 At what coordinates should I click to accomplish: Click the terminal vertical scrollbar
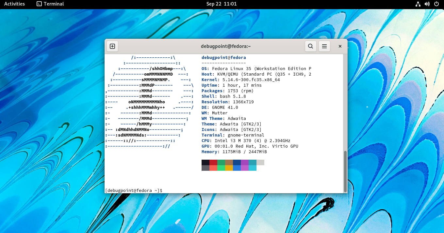[x=345, y=171]
